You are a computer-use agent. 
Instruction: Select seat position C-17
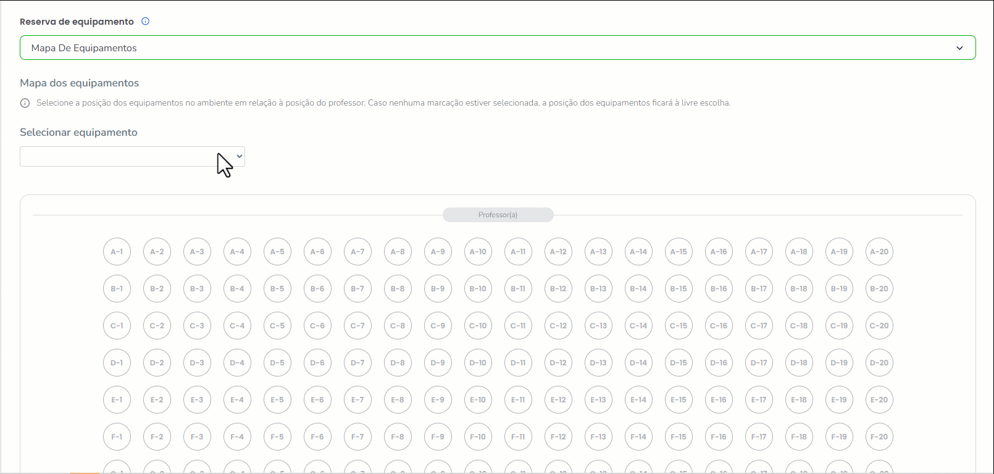point(759,326)
